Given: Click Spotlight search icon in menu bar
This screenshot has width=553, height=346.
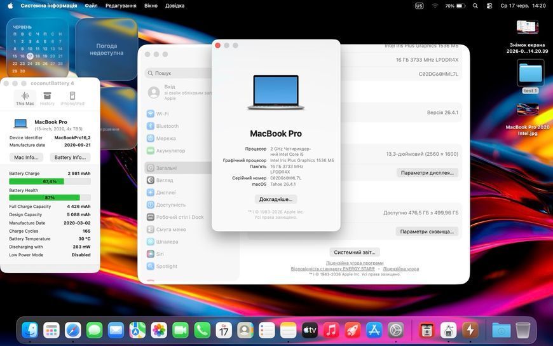Looking at the screenshot, I should pos(475,6).
